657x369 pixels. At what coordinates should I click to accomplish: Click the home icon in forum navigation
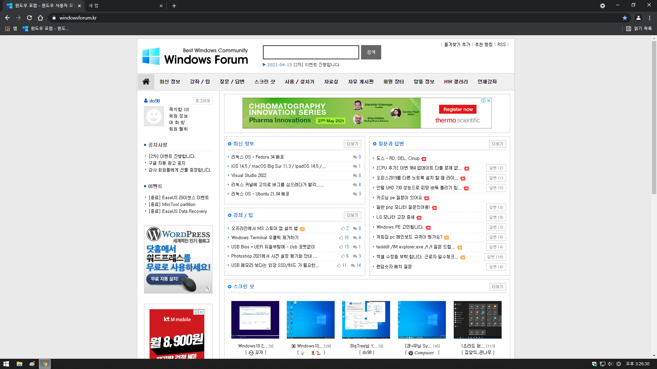coord(146,82)
